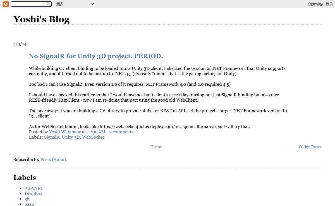Click the dropdown arrow beside 更多
The height and width of the screenshot is (206, 335).
click(x=93, y=4)
